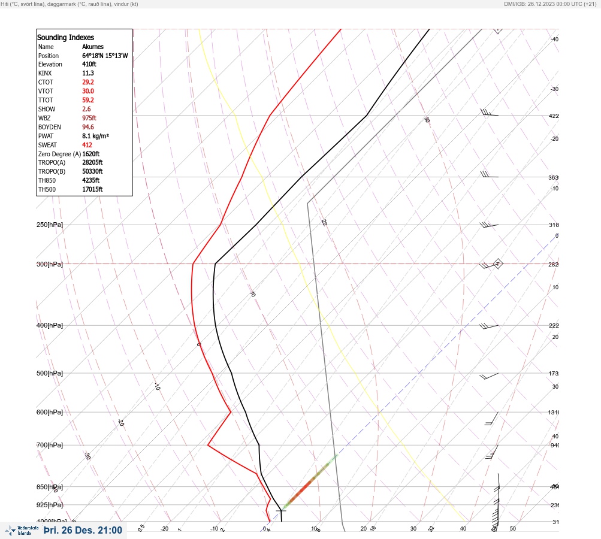This screenshot has height=539, width=601.
Task: Click the Zero Degree (A) value '1620ft'
Action: [x=91, y=154]
